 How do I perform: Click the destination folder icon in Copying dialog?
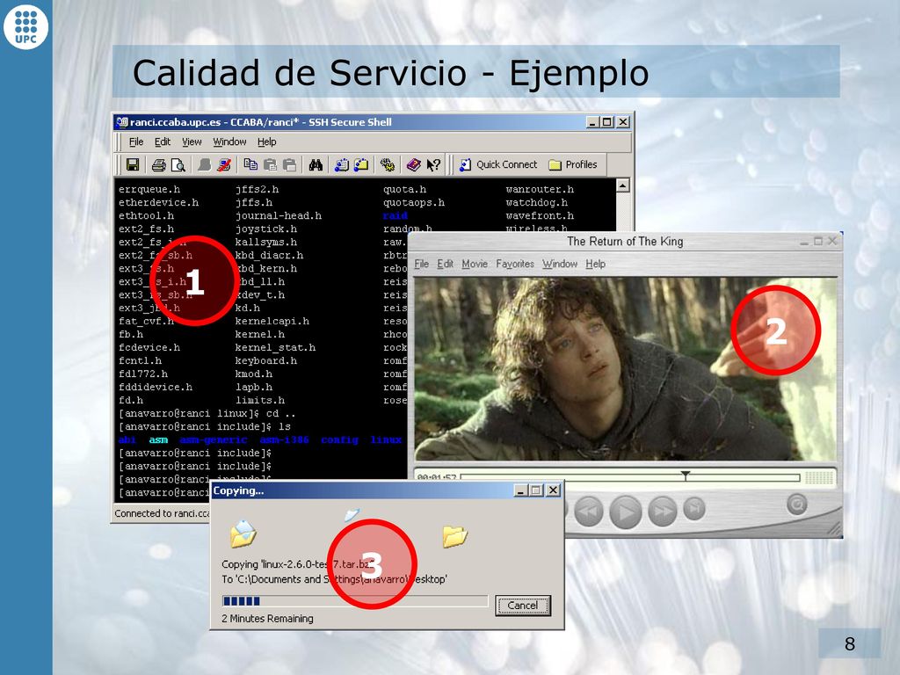(x=455, y=536)
